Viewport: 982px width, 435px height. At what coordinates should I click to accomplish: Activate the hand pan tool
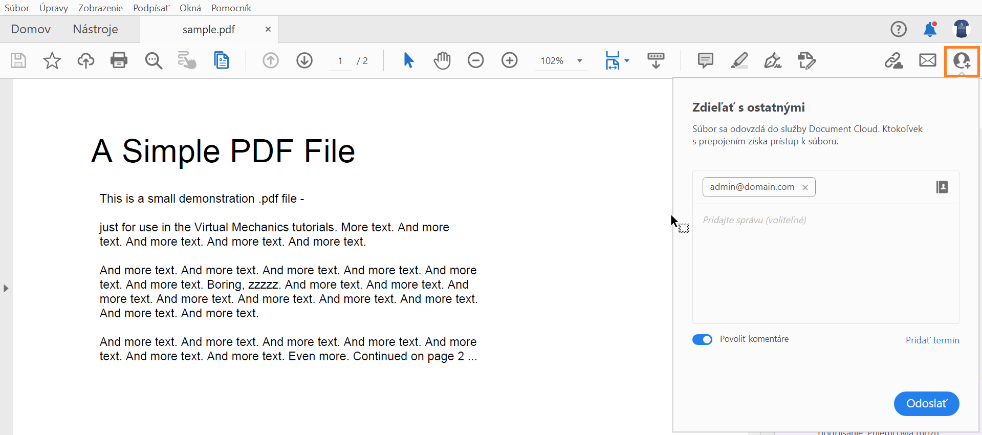(x=442, y=60)
